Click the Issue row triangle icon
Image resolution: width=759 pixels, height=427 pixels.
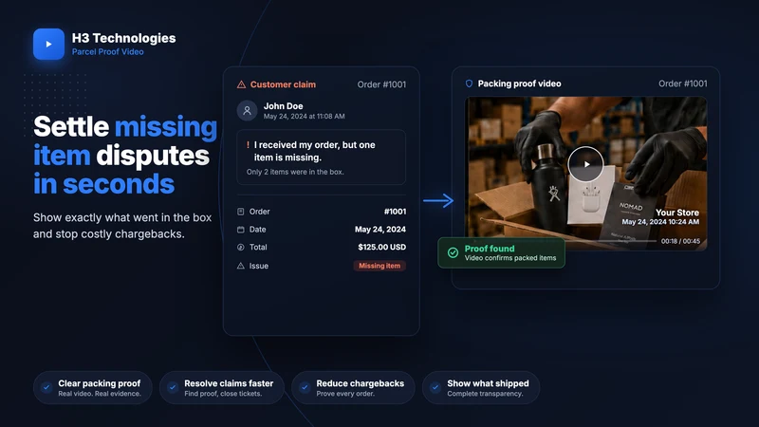point(241,266)
